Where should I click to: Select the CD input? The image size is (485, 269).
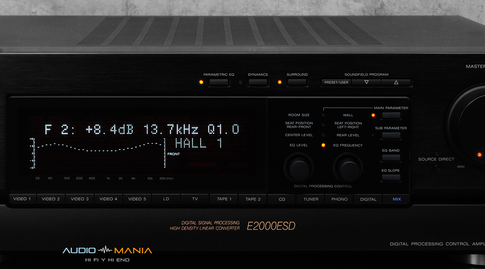click(282, 199)
